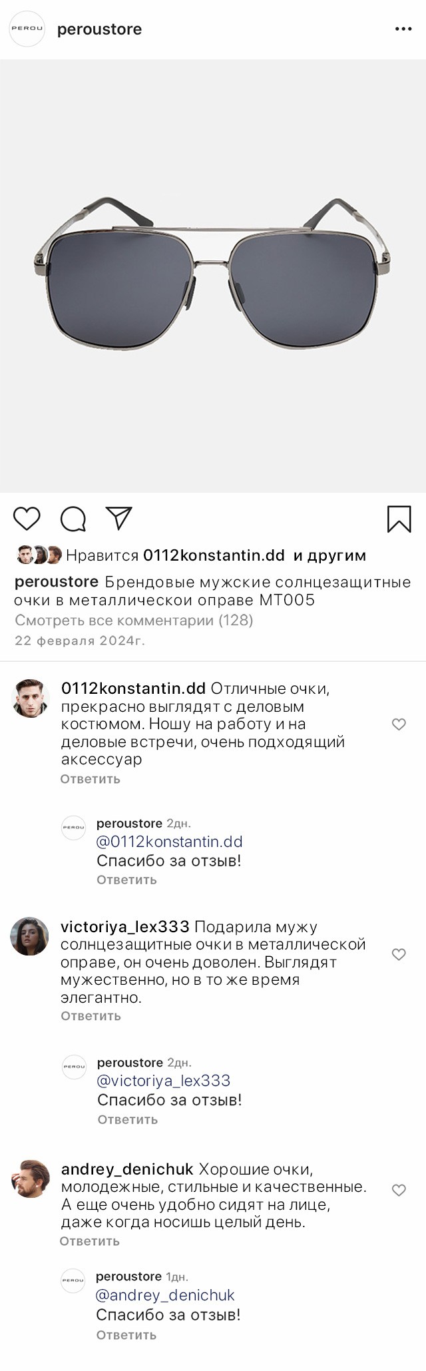Click the @victoriya_lex333 mention link
Image resolution: width=426 pixels, height=1371 pixels.
164,1081
